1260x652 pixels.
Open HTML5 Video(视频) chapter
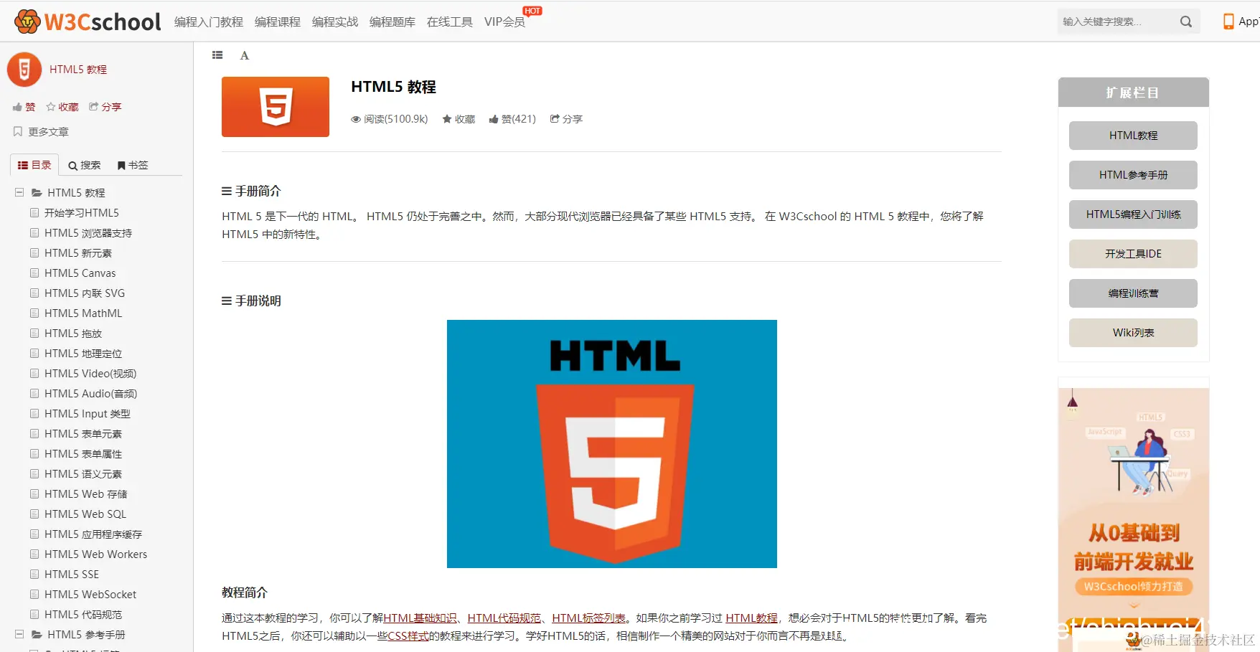(90, 374)
